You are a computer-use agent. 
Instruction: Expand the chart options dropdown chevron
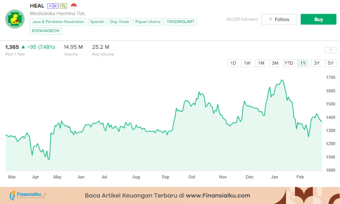point(330,50)
